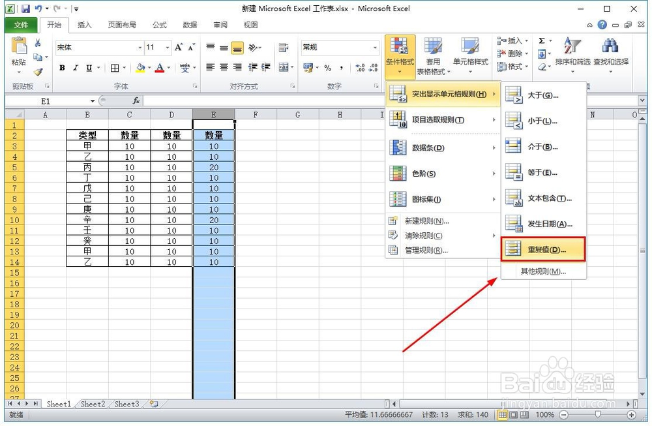Expand 图标集(I) icon sets submenu
This screenshot has height=426, width=652.
[443, 199]
